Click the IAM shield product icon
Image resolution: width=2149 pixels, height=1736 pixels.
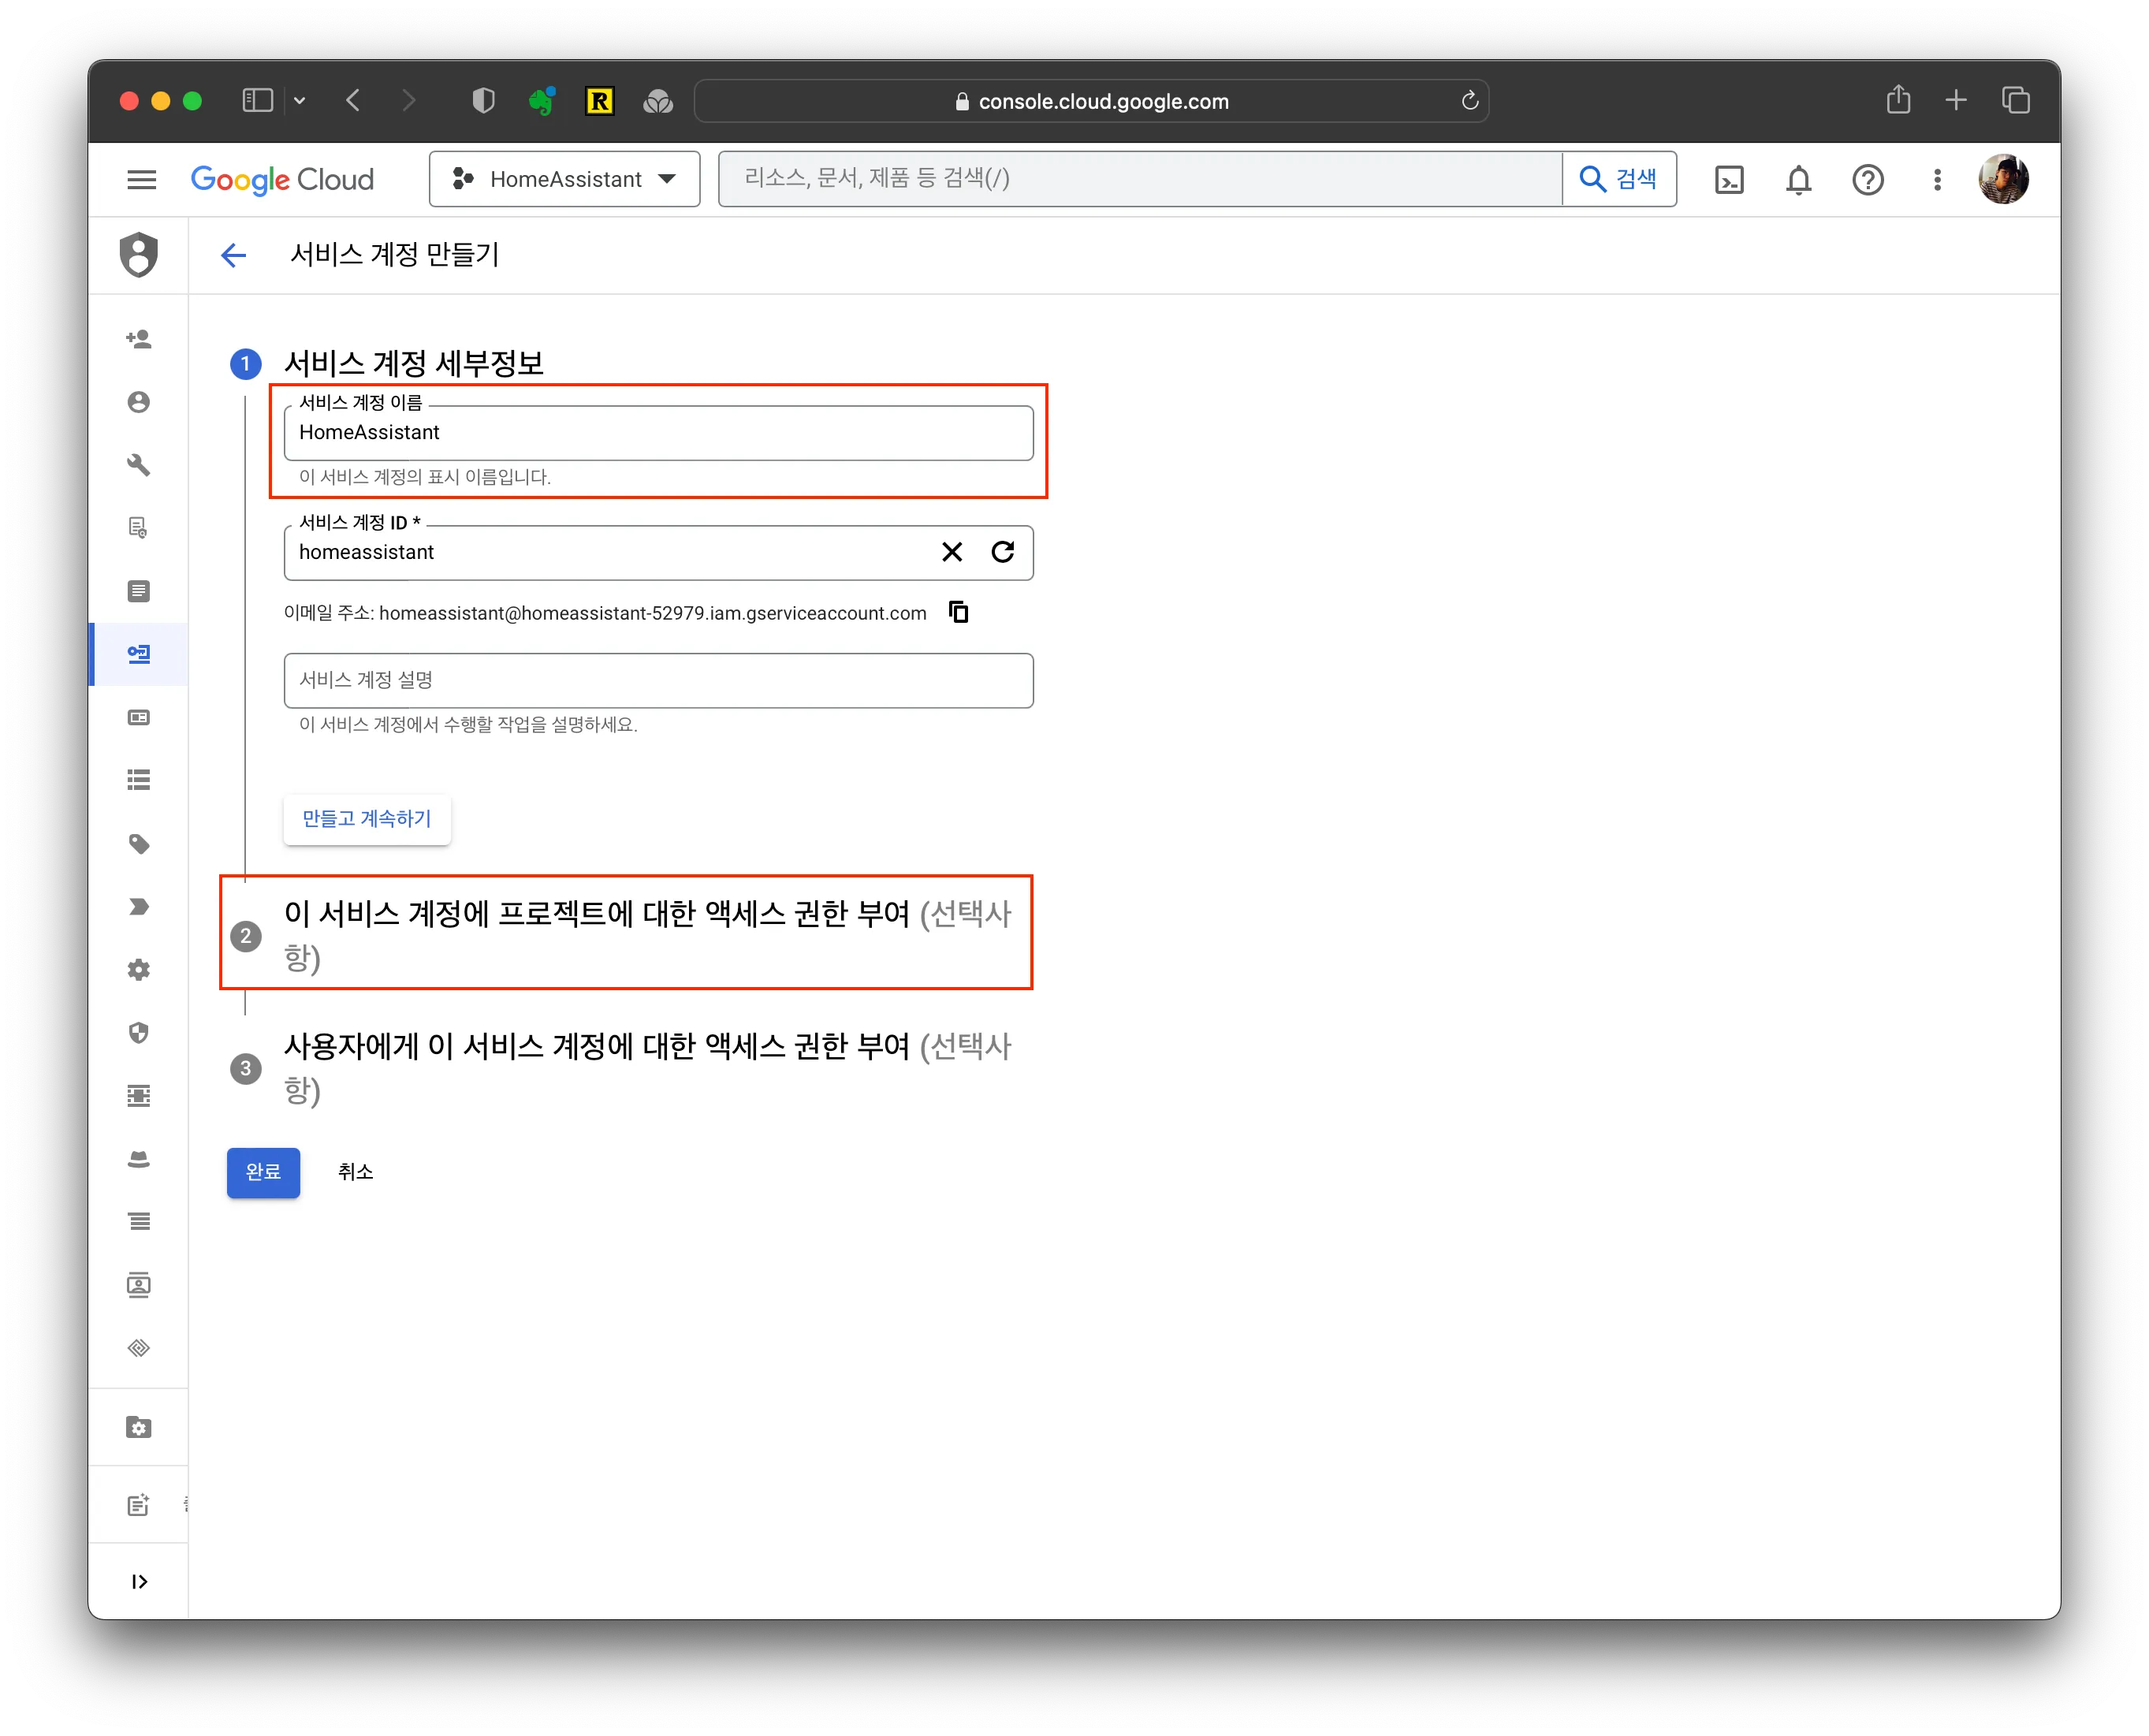[x=139, y=254]
